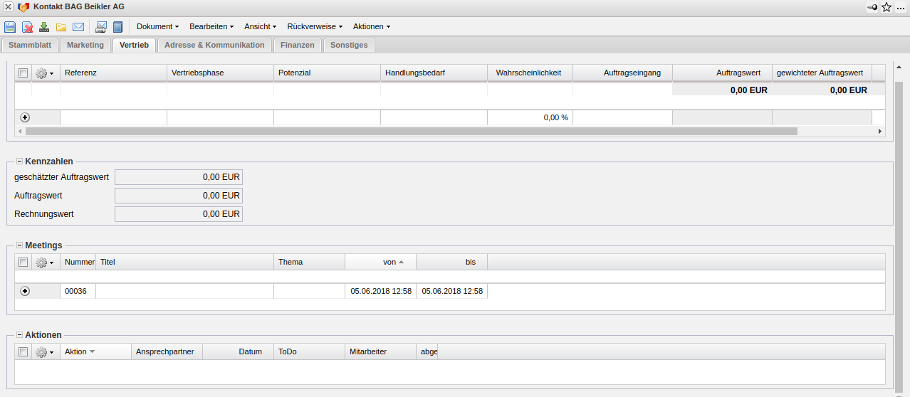The height and width of the screenshot is (397, 910).
Task: Click the delete document icon with red X
Action: pyautogui.click(x=27, y=27)
